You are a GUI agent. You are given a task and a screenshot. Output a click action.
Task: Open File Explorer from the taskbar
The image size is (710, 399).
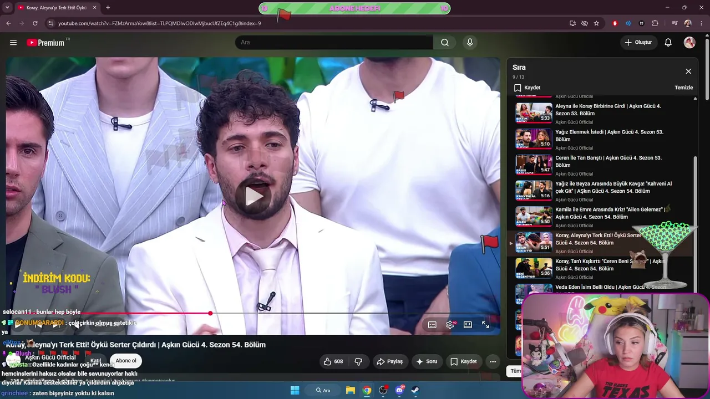tap(351, 390)
